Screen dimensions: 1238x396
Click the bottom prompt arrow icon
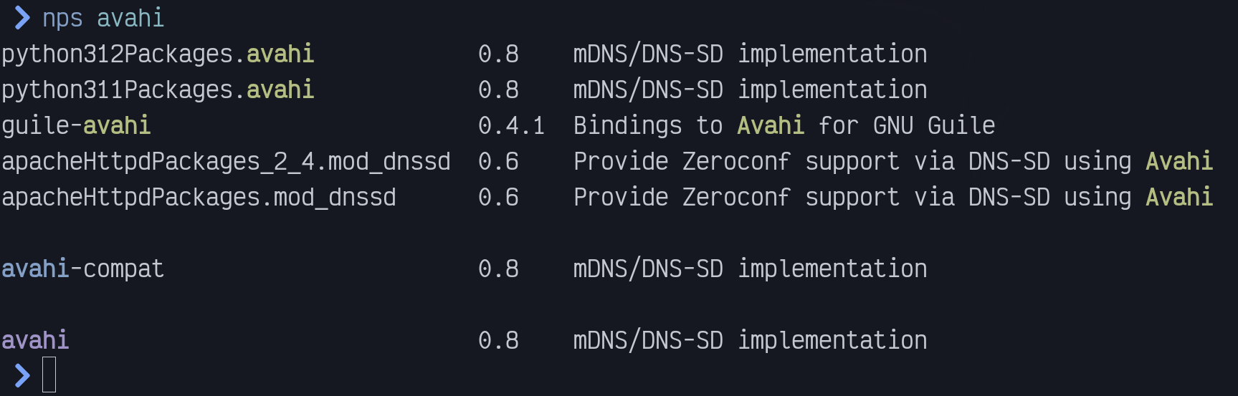(22, 375)
